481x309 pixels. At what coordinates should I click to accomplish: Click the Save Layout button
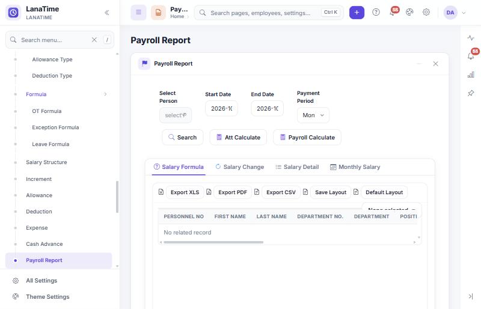coord(331,192)
